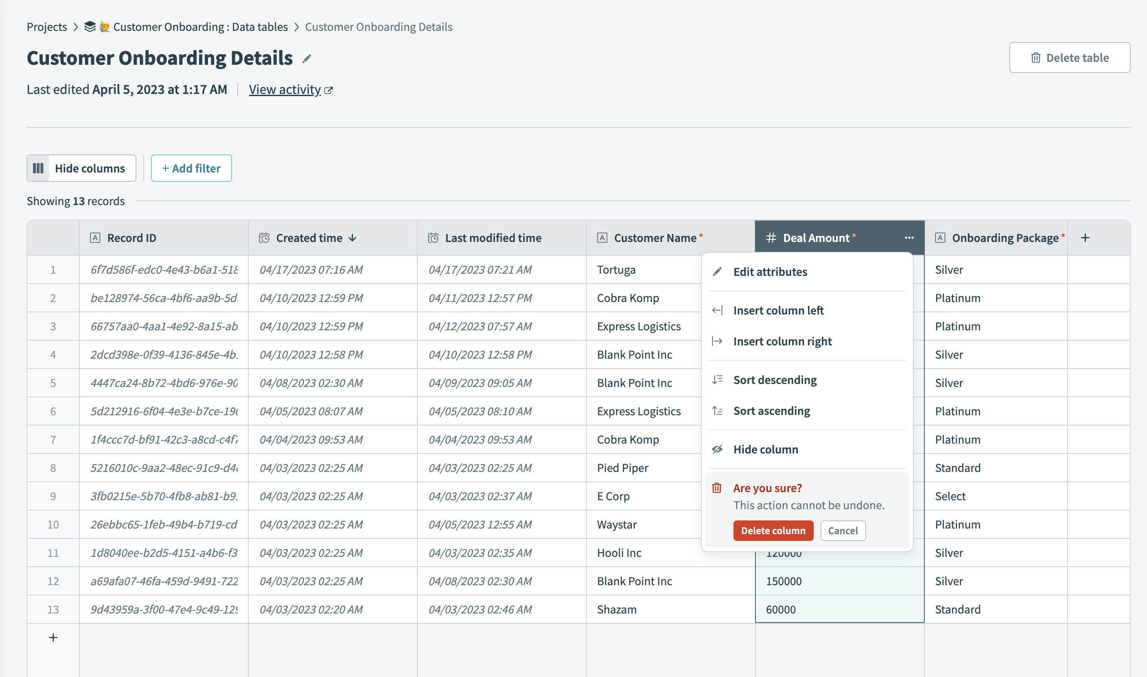Open the View activity link

(284, 89)
